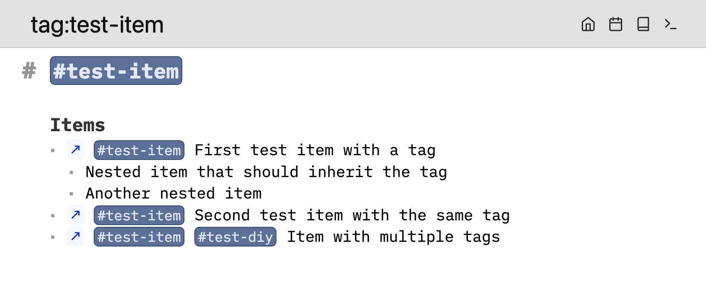Image resolution: width=706 pixels, height=283 pixels.
Task: Open the #test-diy tag
Action: (x=235, y=237)
